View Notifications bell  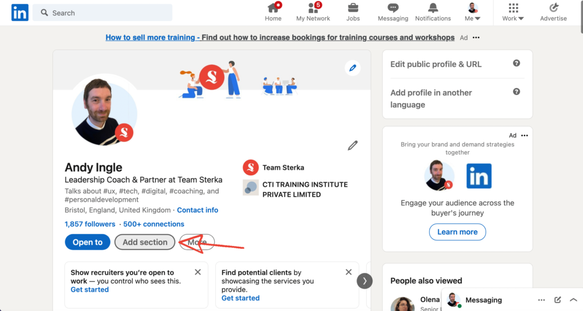pyautogui.click(x=433, y=13)
